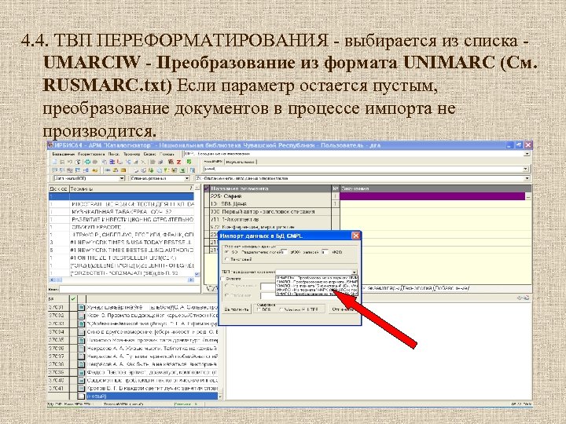The width and height of the screenshot is (566, 424).
Task: Click the new record icon starting the top toolbar row
Action: pos(55,162)
